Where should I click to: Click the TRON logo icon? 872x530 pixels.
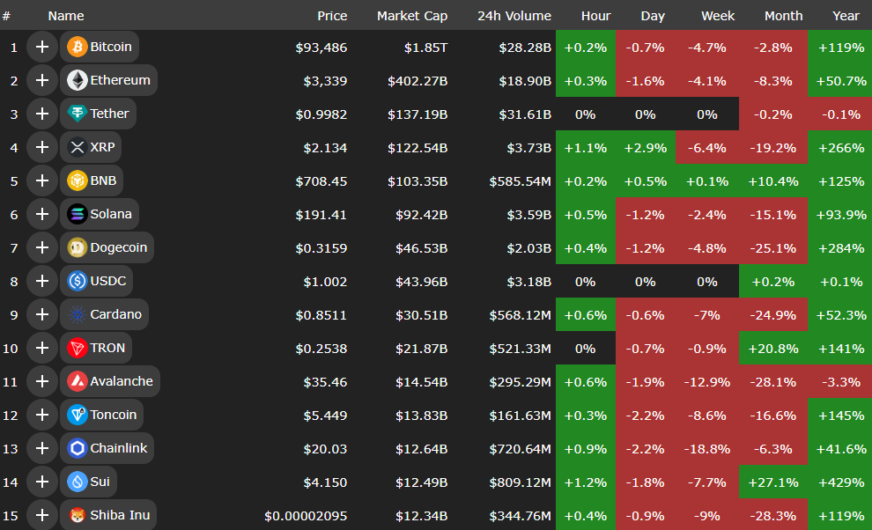coord(77,348)
